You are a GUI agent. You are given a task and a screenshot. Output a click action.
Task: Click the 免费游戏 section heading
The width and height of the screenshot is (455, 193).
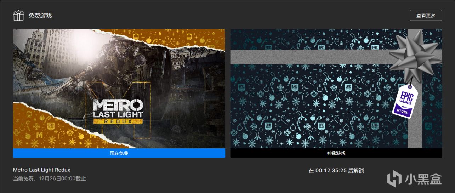tap(40, 16)
